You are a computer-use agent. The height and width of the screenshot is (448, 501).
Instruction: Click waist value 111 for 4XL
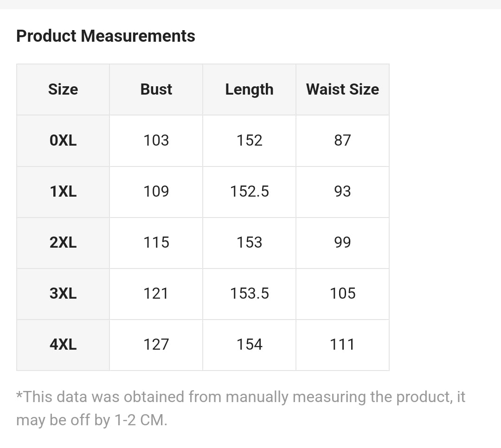[x=342, y=345]
